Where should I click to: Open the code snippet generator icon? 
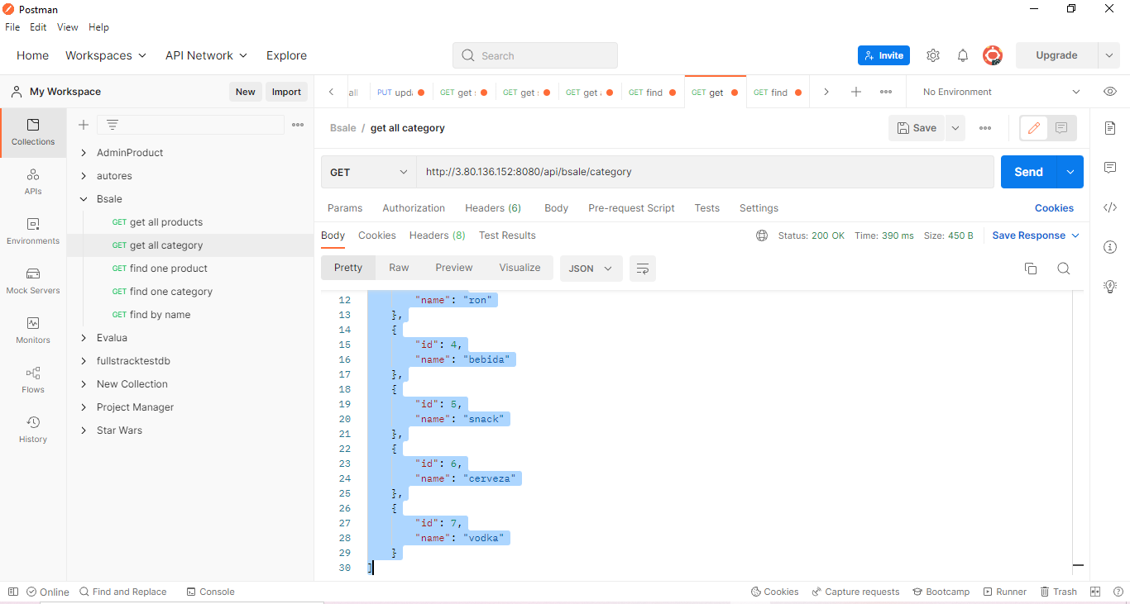pyautogui.click(x=1110, y=207)
